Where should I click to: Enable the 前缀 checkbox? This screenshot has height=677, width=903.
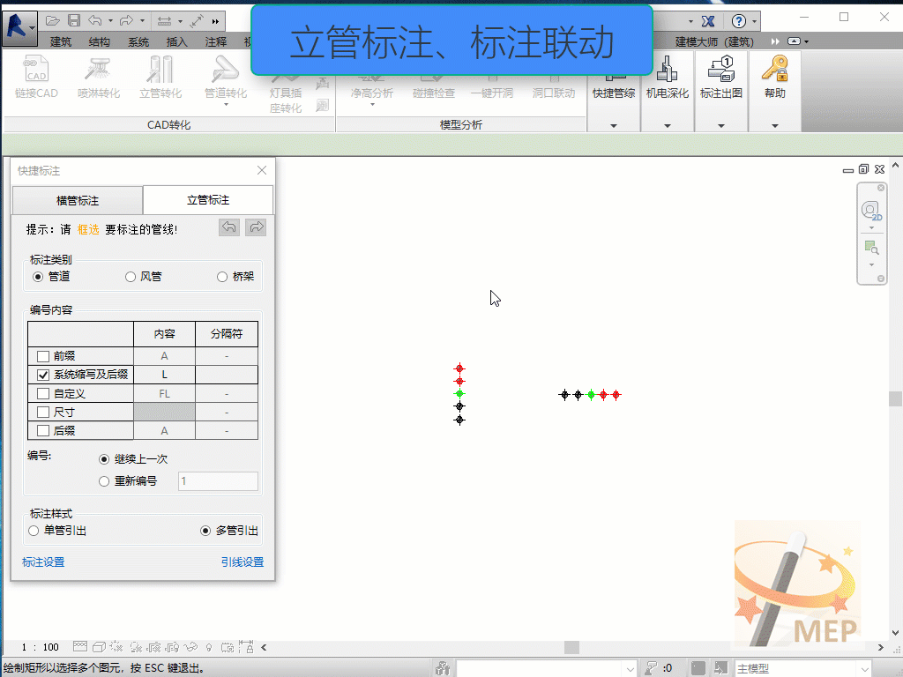click(x=43, y=356)
